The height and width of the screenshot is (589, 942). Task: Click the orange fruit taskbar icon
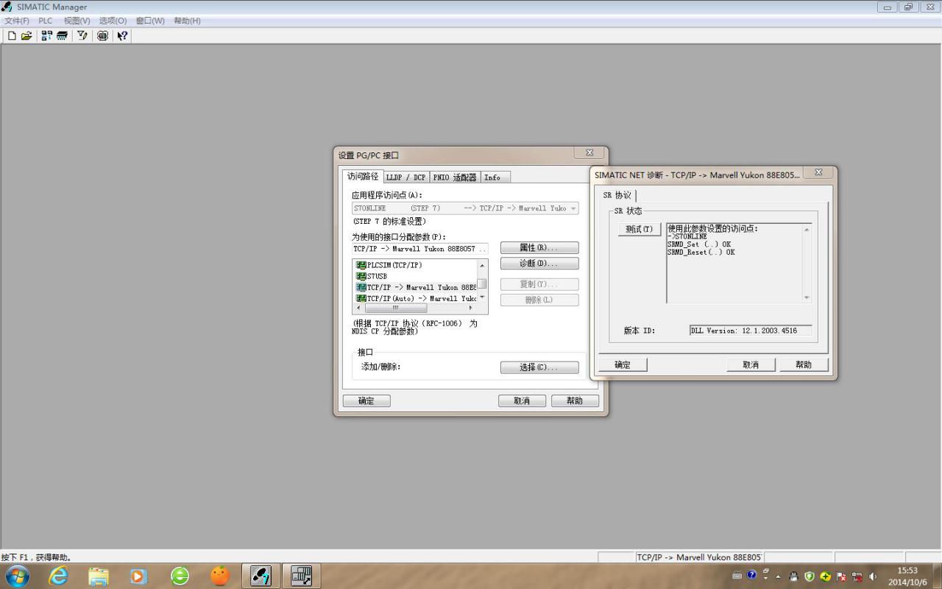coord(220,576)
